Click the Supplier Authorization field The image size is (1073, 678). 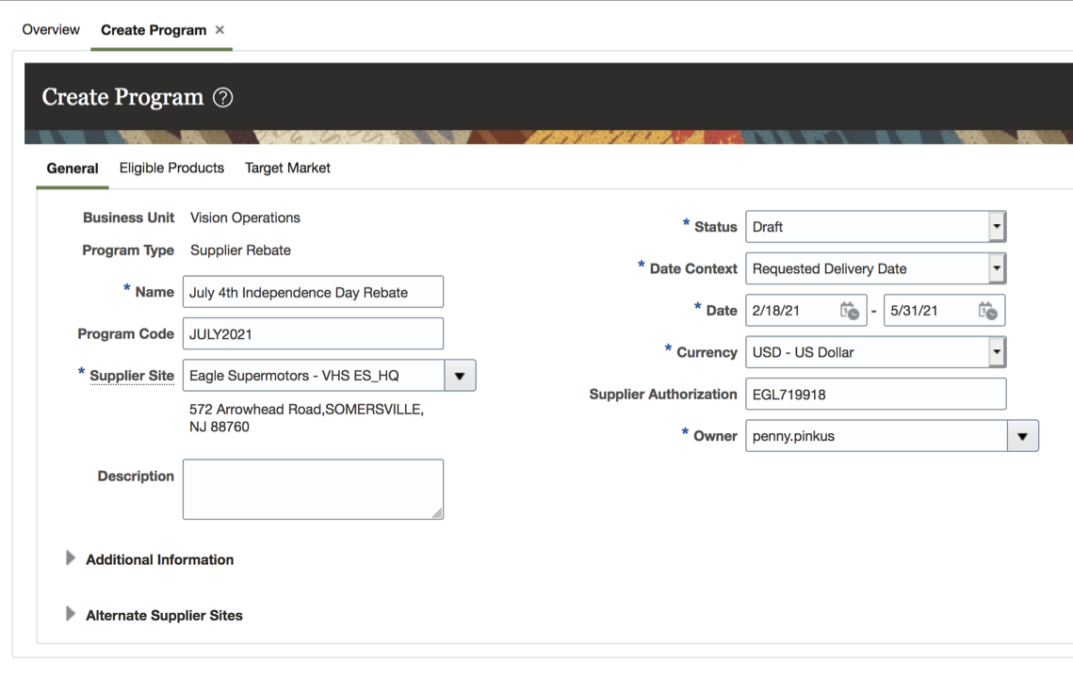pyautogui.click(x=875, y=395)
